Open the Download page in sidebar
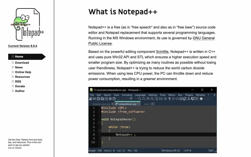The width and height of the screenshot is (251, 157). coord(22,62)
